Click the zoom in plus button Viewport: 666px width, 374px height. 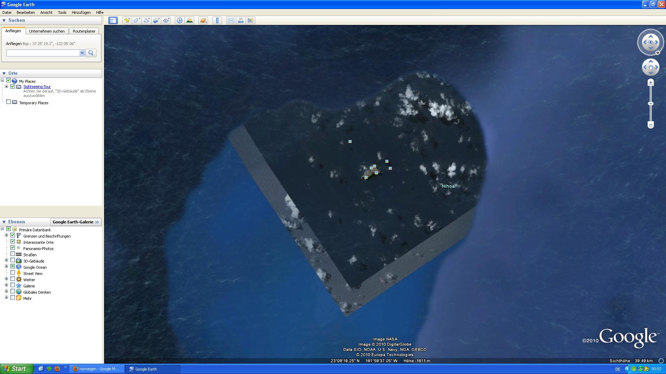651,82
